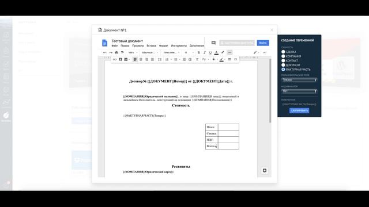Insert an image from the toolbar
Viewport: 369px width, 207px height.
click(126, 59)
